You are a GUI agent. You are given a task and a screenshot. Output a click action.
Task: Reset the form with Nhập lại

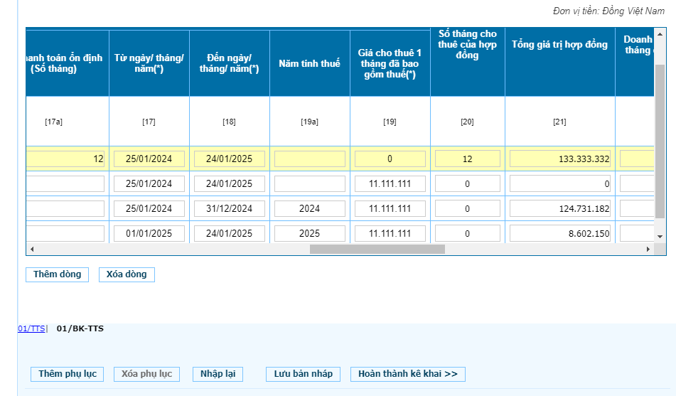tap(218, 374)
